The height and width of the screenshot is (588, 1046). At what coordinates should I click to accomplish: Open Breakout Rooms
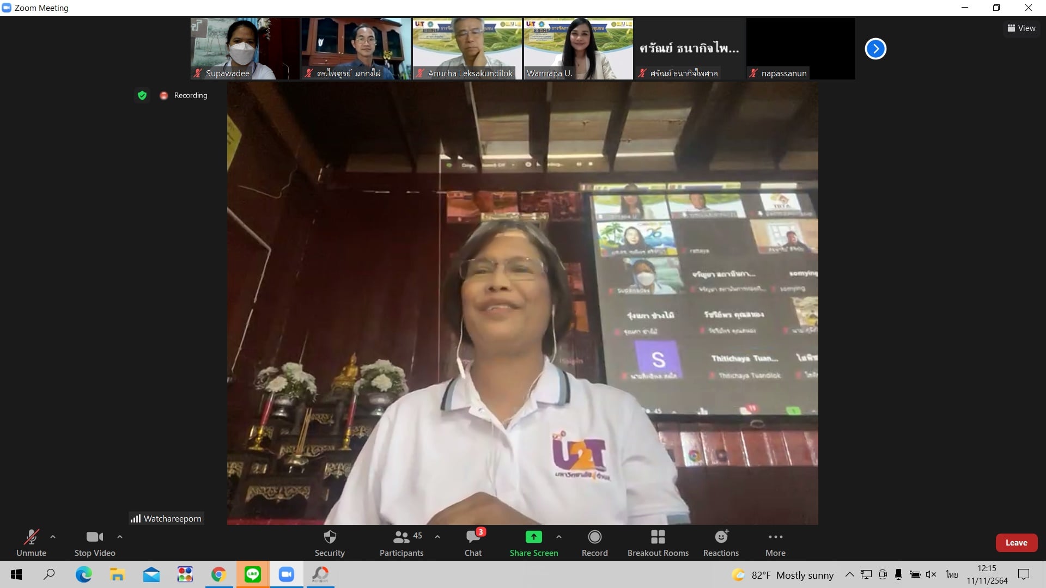click(658, 543)
